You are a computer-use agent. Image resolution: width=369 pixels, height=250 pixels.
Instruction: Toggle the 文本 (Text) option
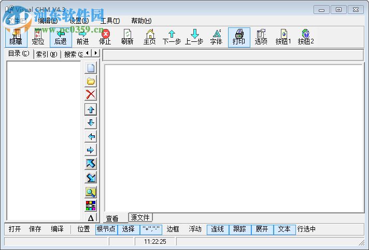285,229
